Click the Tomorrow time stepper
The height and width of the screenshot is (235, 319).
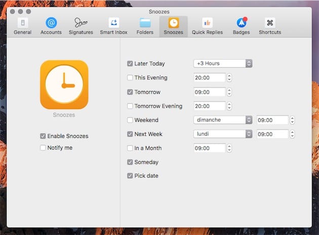(x=229, y=92)
